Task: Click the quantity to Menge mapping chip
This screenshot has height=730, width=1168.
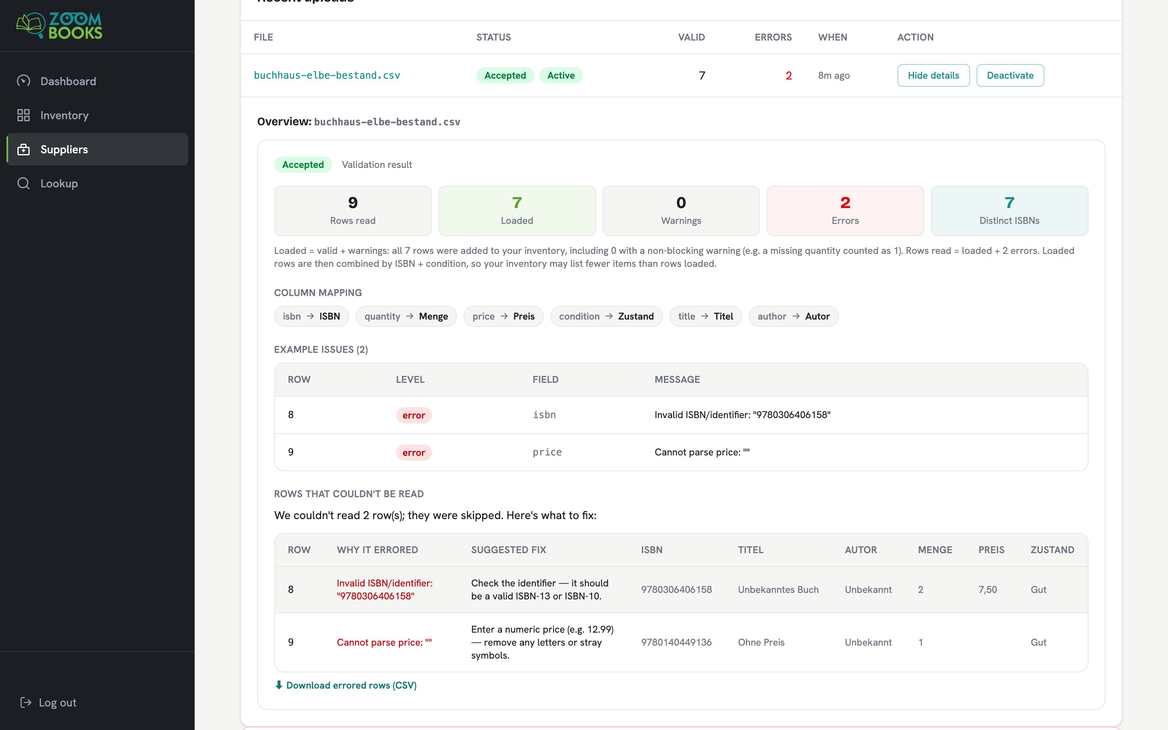Action: click(x=406, y=316)
